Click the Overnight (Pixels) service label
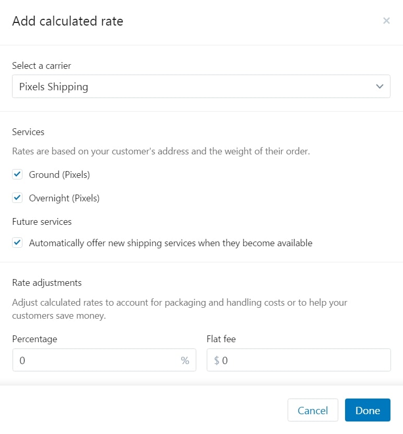The image size is (403, 434). [x=64, y=198]
